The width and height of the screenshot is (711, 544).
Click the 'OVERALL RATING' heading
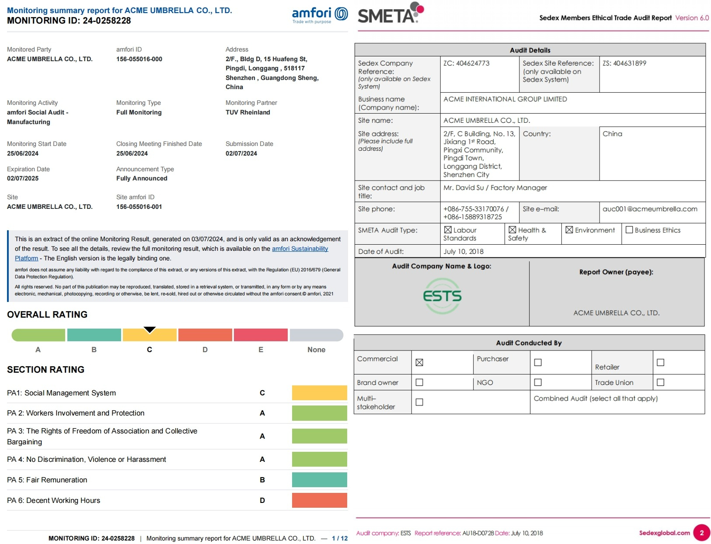point(47,315)
